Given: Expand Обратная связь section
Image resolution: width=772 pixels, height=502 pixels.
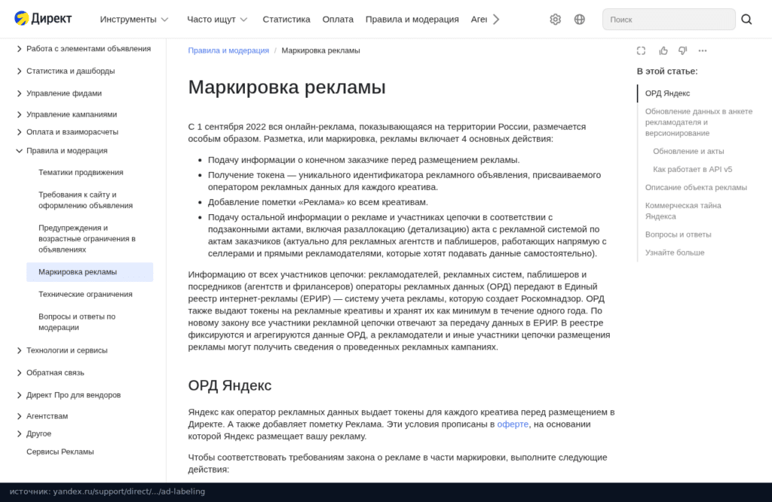Looking at the screenshot, I should tap(51, 372).
